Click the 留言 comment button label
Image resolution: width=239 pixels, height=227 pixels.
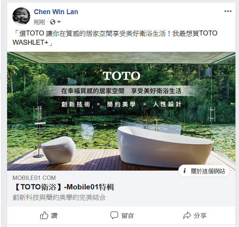point(128,216)
